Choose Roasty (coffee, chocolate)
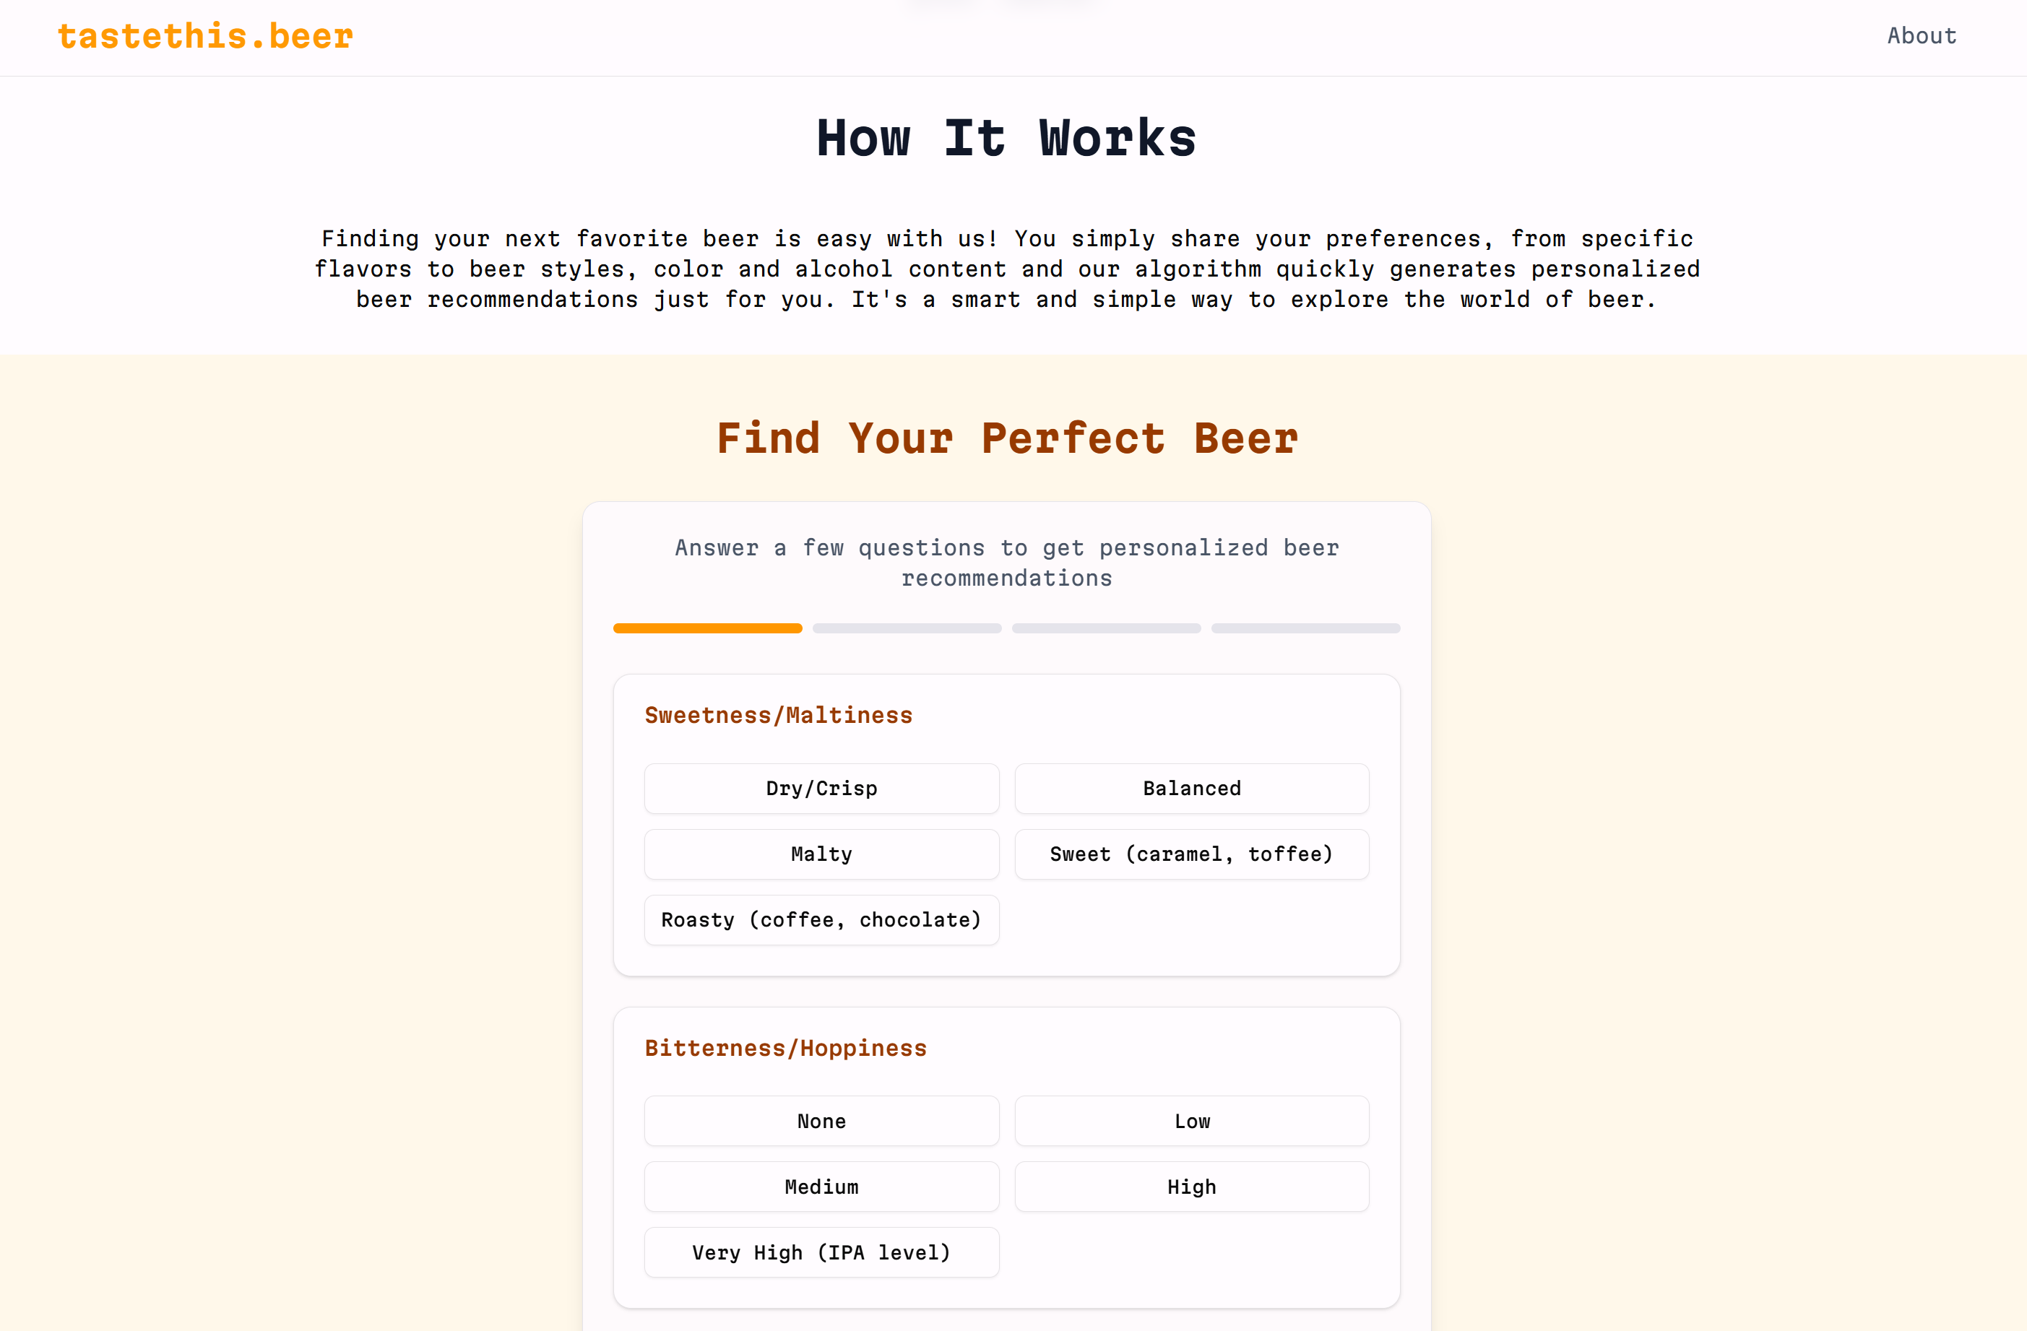 click(x=822, y=919)
